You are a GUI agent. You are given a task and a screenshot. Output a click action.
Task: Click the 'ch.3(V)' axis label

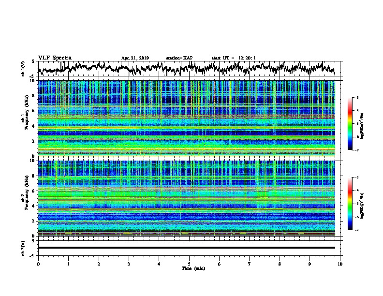pyautogui.click(x=23, y=248)
